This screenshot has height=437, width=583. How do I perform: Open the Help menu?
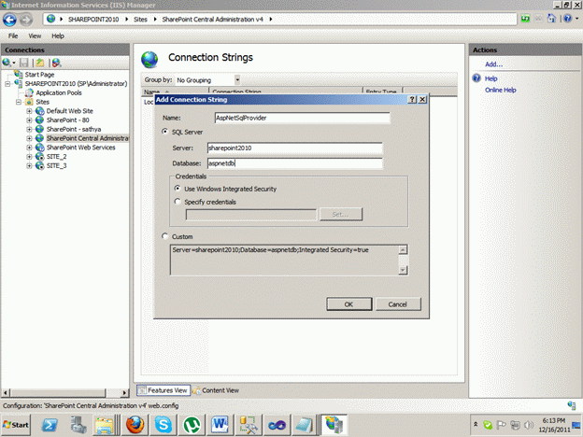pos(58,35)
